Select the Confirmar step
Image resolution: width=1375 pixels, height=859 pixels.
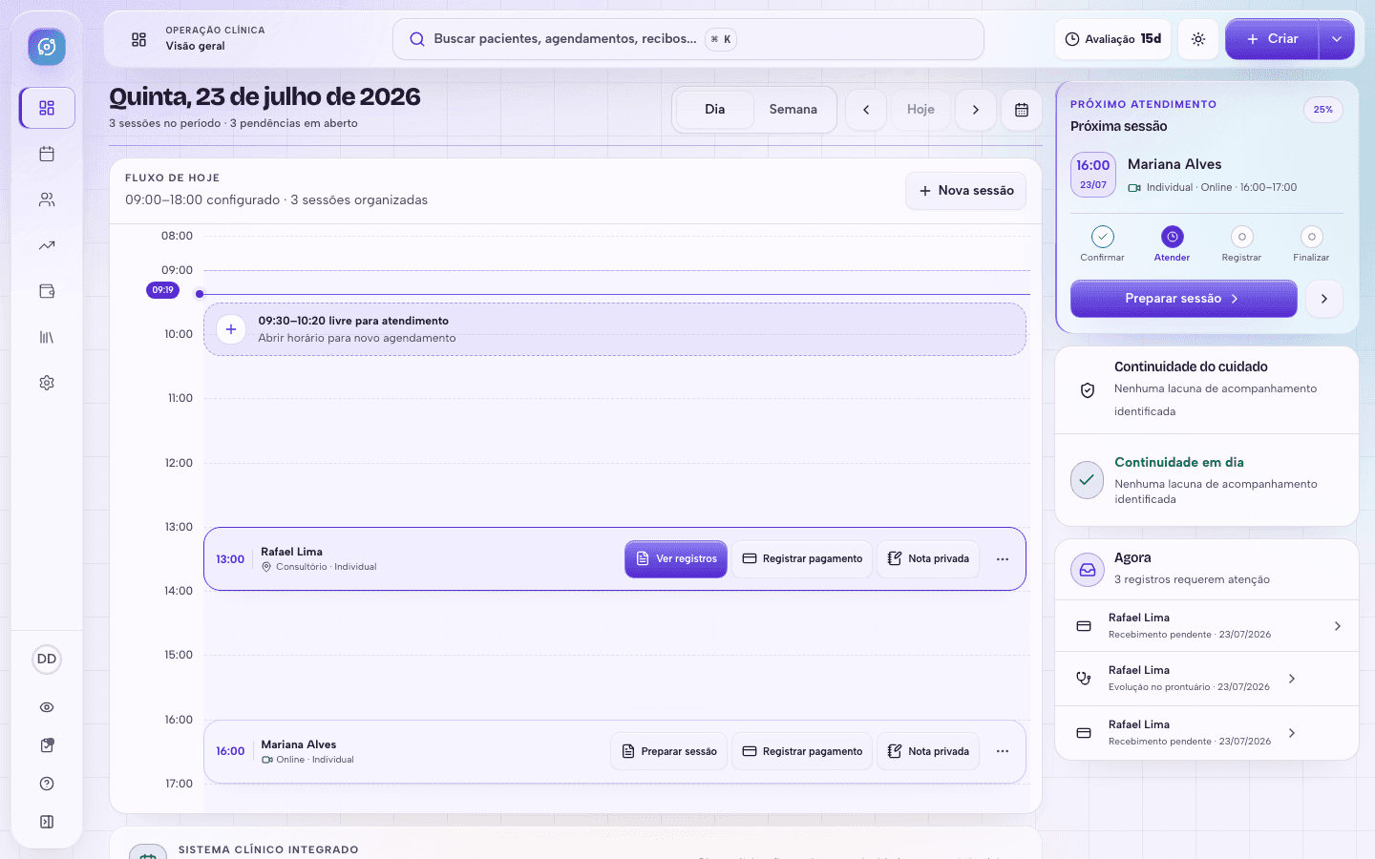tap(1103, 243)
